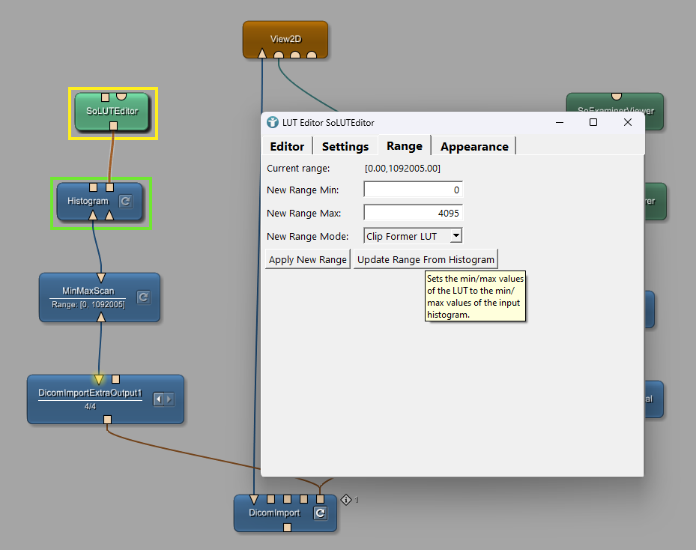Select the SoLUTEditor module node

(x=112, y=112)
